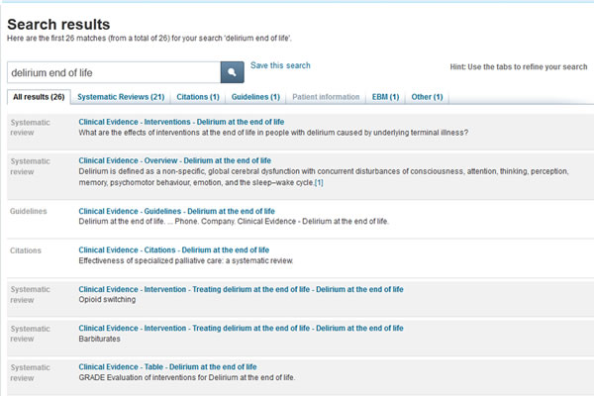Click the magnifying glass search button
Screen dimensions: 594x396
(233, 72)
